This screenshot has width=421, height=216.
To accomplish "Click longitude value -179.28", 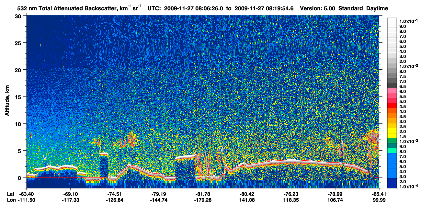I will (203, 200).
